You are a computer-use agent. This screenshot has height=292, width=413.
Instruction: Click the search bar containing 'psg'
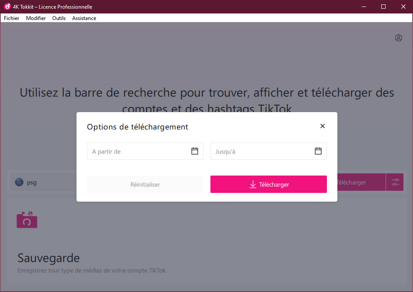tap(43, 182)
